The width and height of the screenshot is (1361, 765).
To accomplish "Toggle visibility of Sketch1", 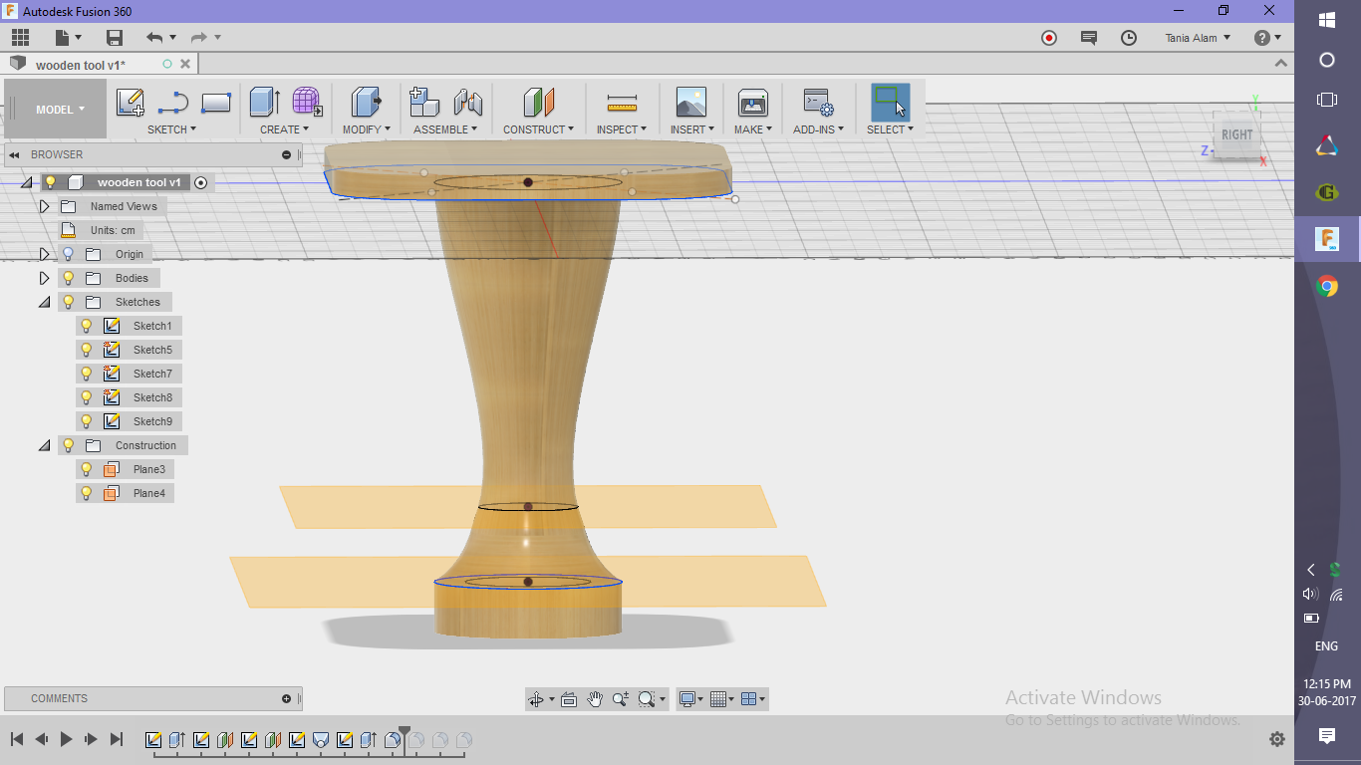I will [87, 326].
